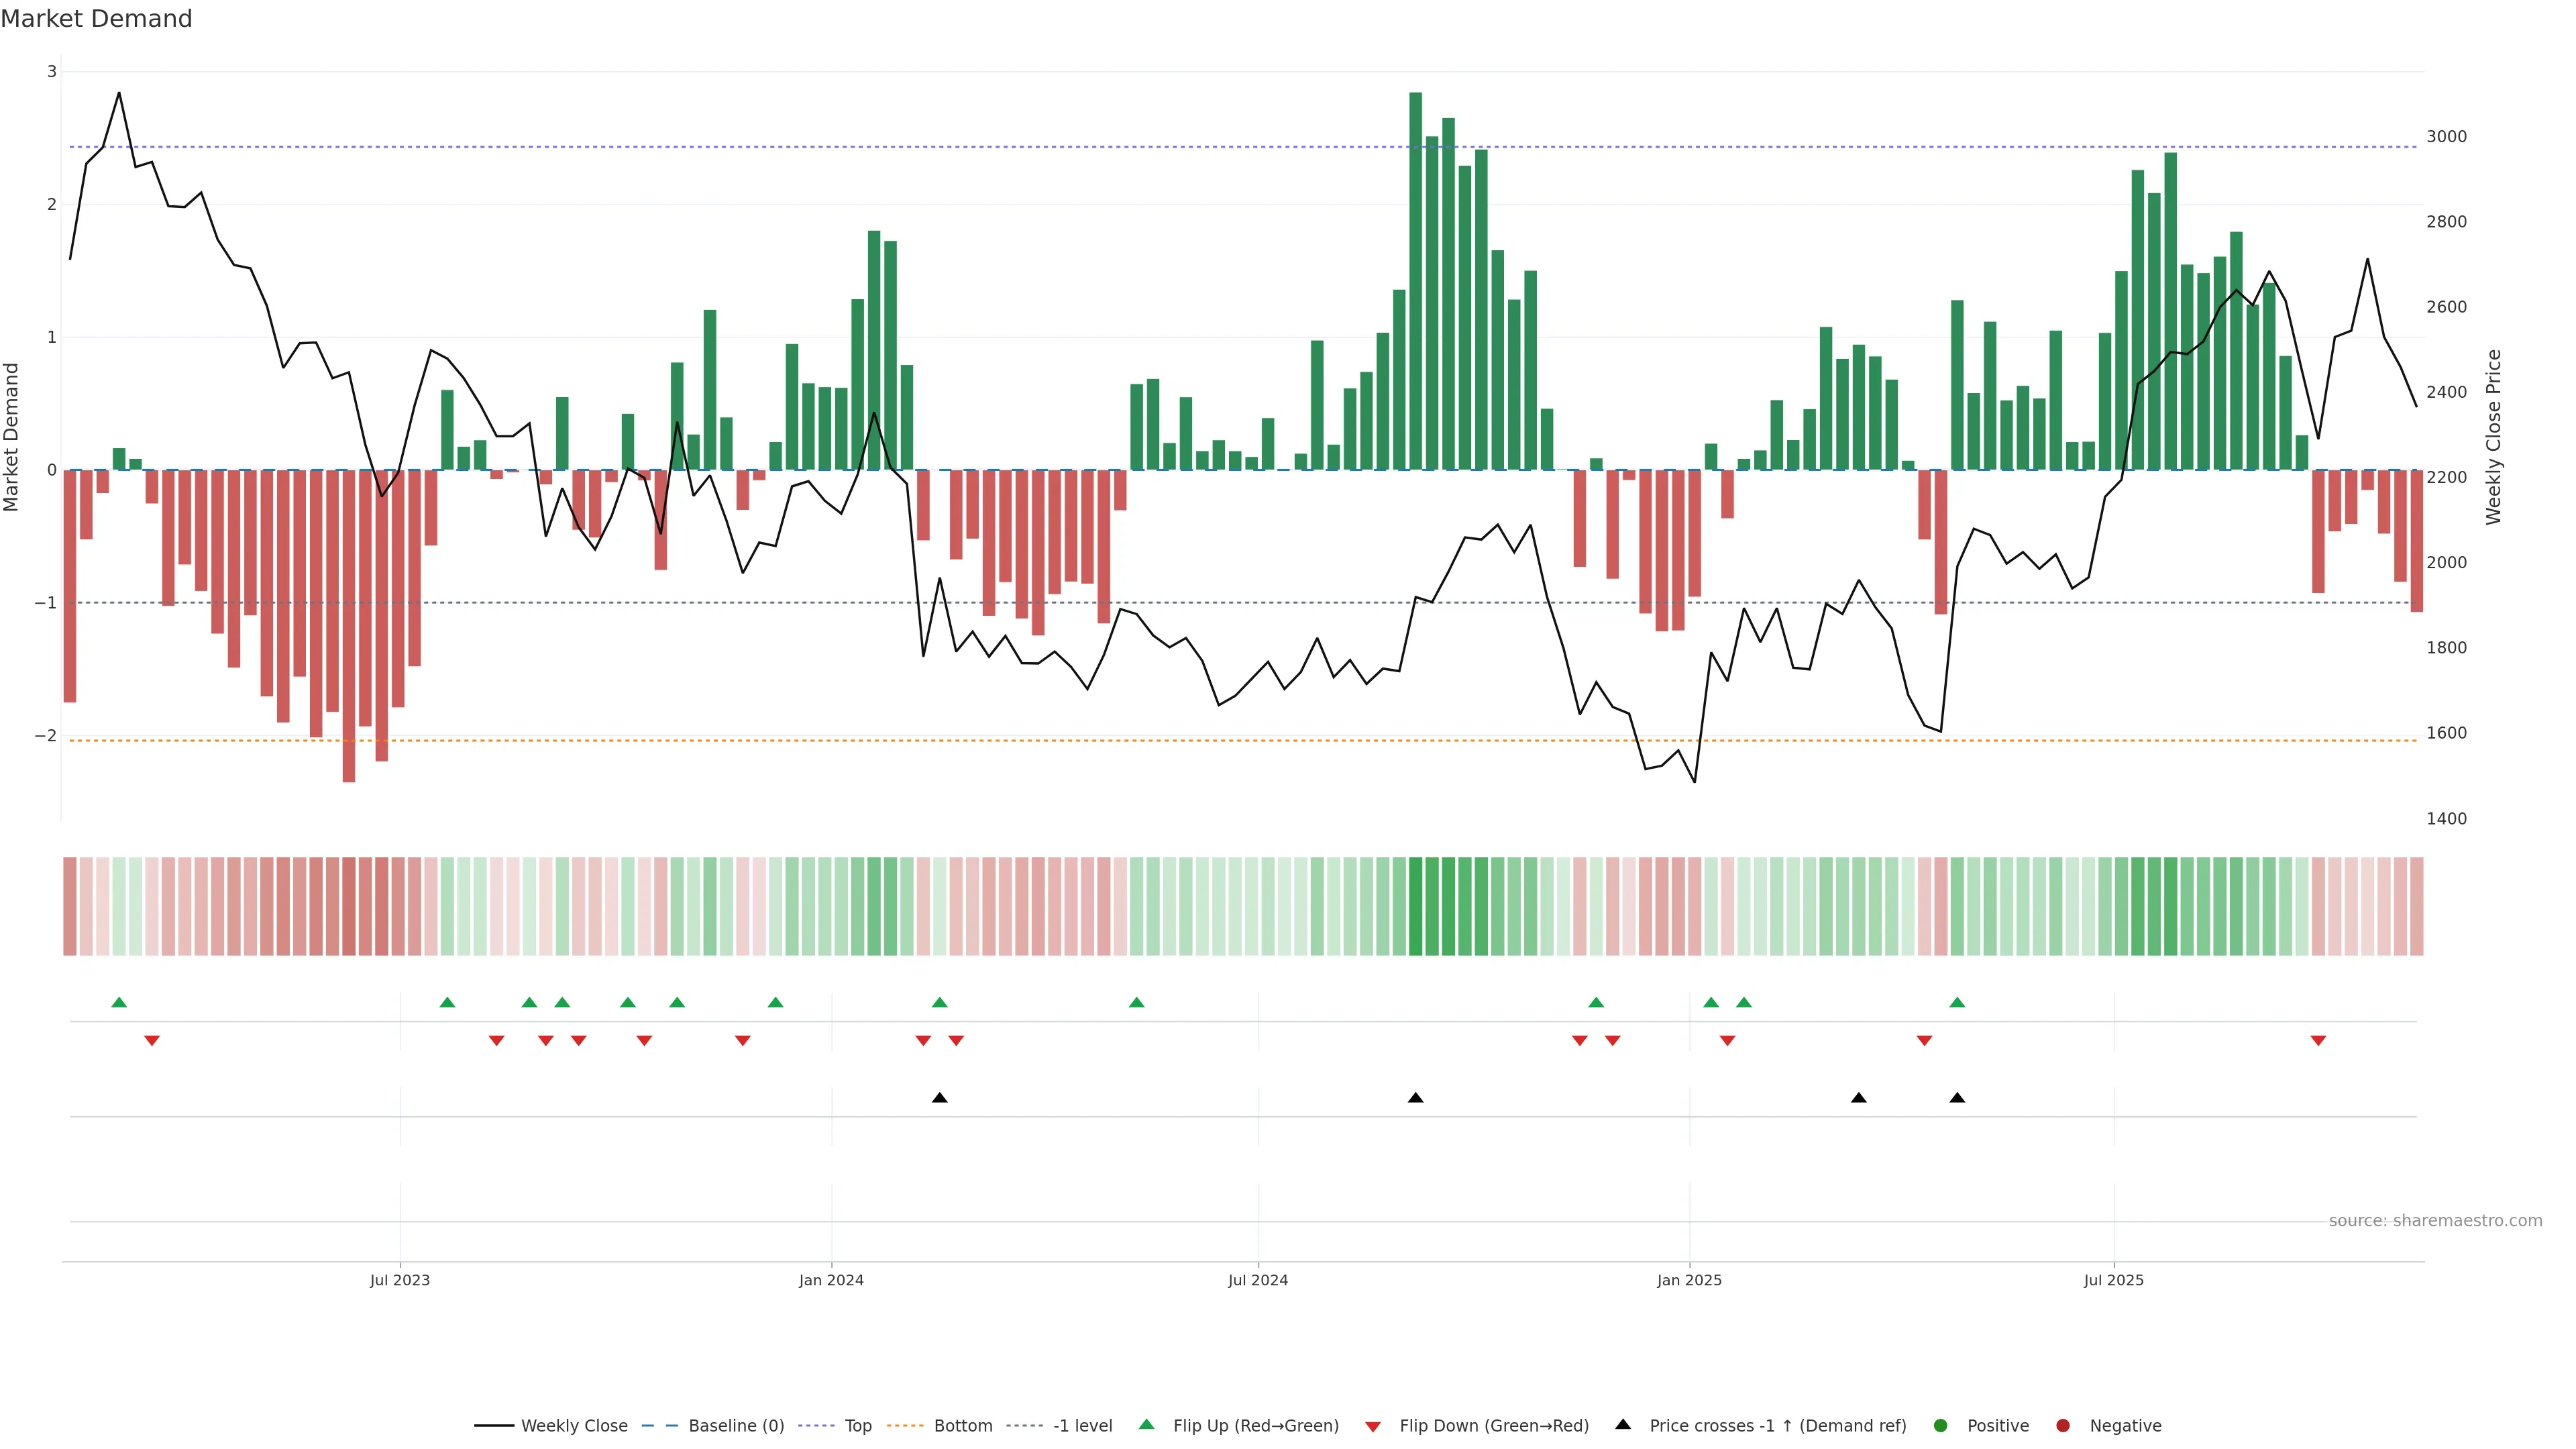Toggle the -1 level legend entry
The width and height of the screenshot is (2576, 1449).
point(1082,1425)
